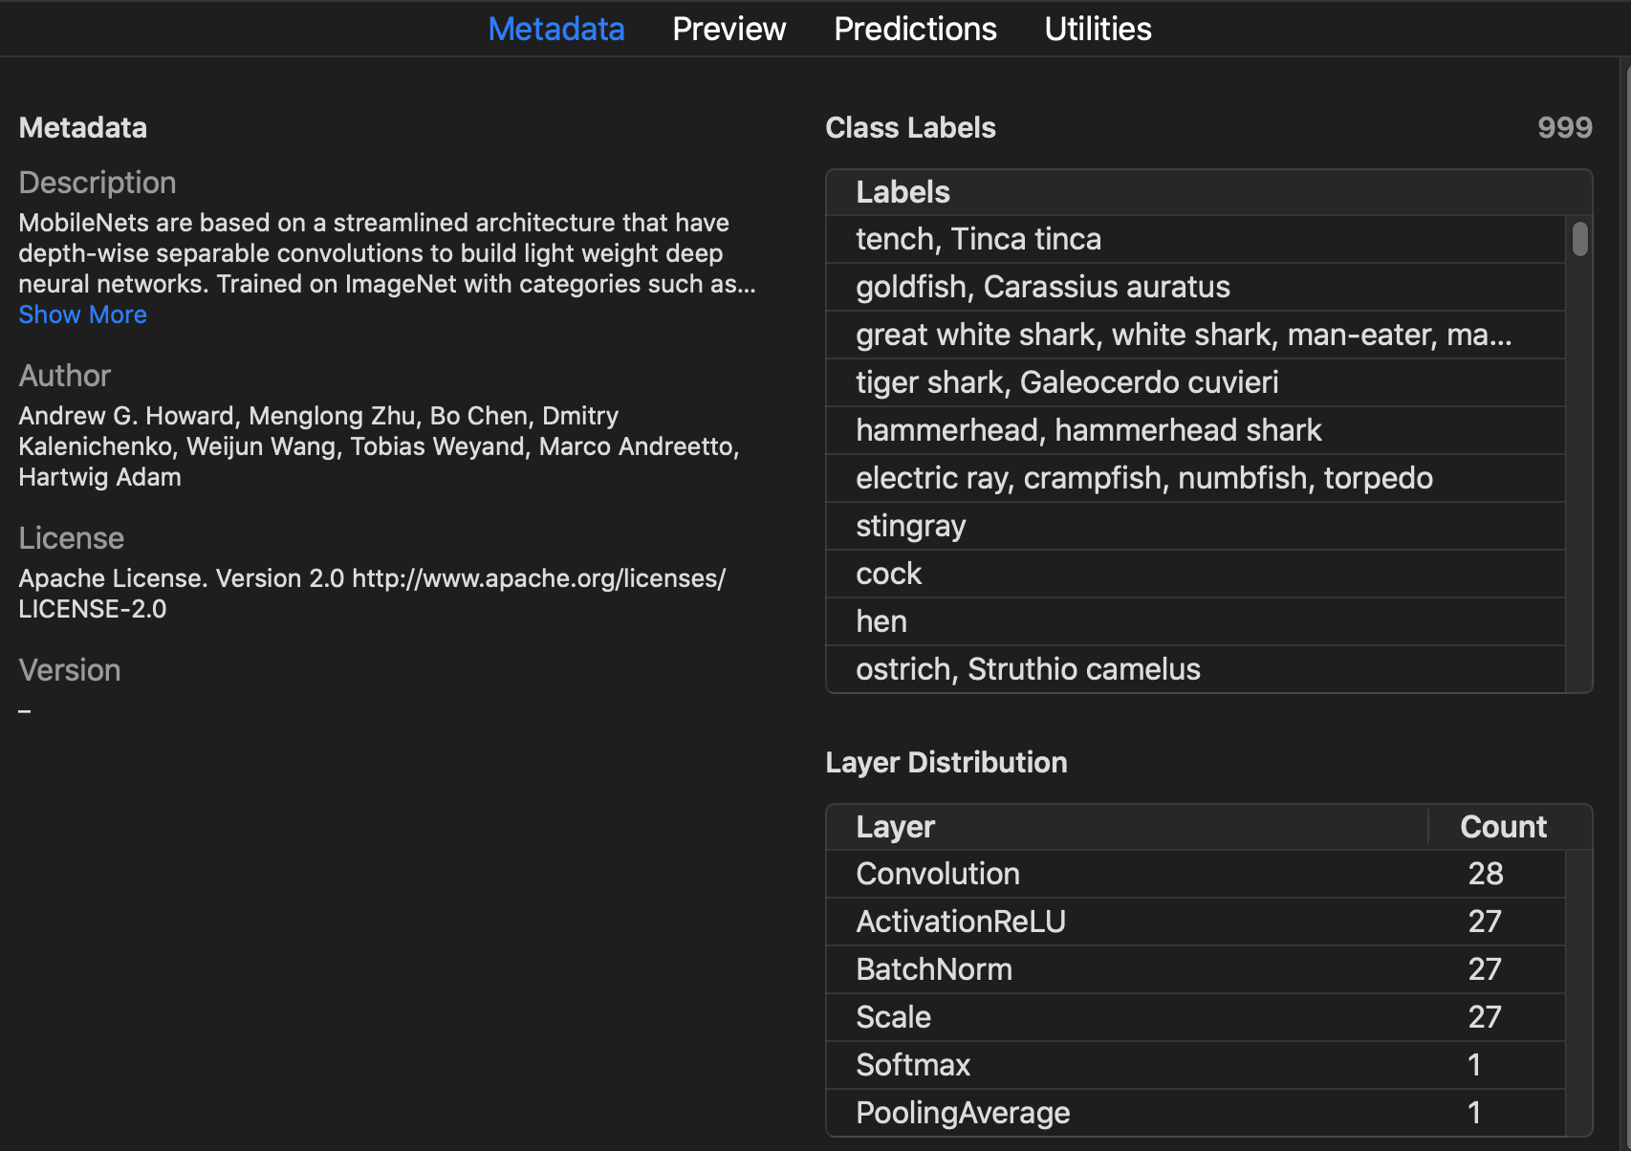Open the Utilities tab
This screenshot has height=1151, width=1631.
point(1098,29)
